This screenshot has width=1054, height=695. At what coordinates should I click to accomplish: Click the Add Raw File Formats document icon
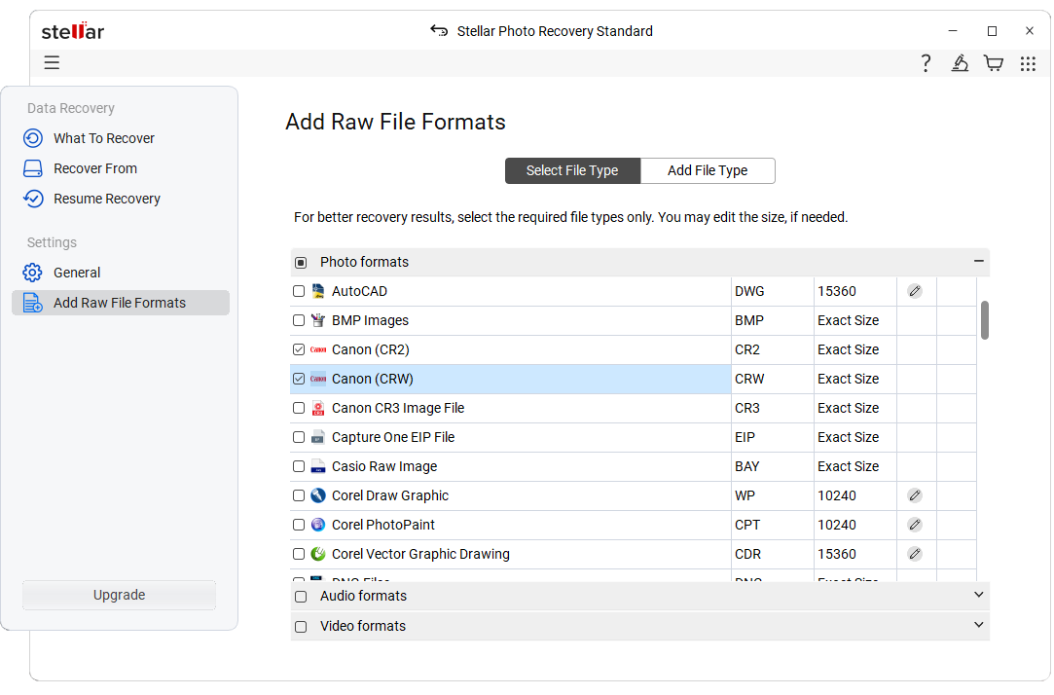point(33,303)
